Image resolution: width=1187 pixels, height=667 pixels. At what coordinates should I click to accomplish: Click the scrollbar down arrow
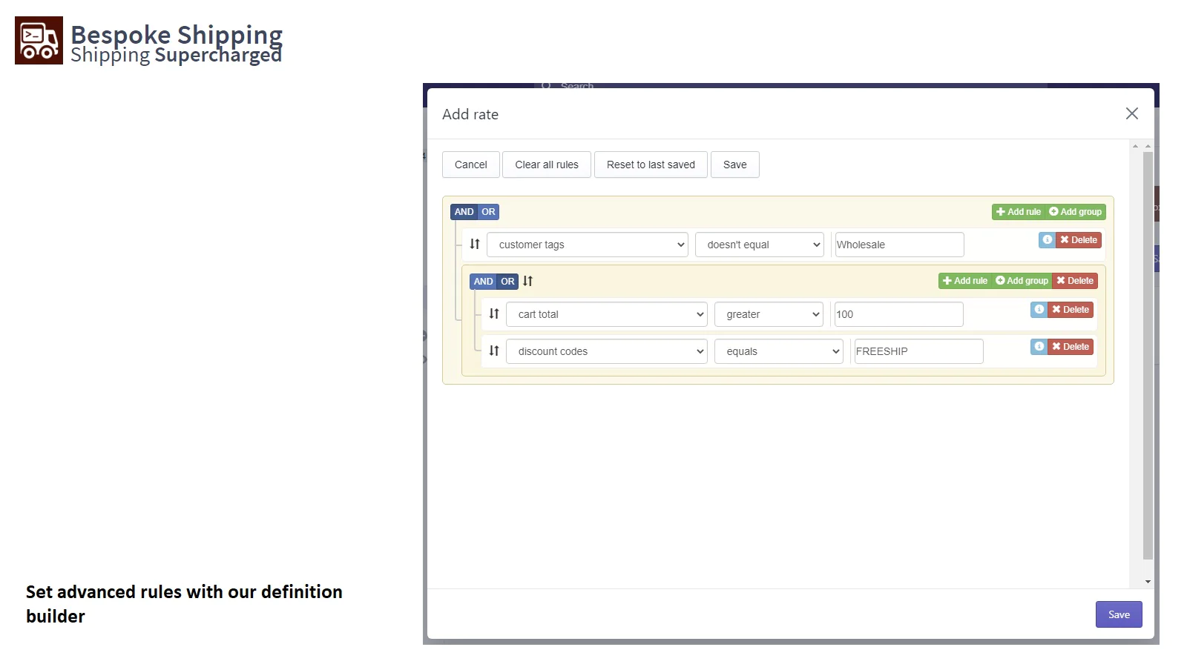click(1148, 582)
